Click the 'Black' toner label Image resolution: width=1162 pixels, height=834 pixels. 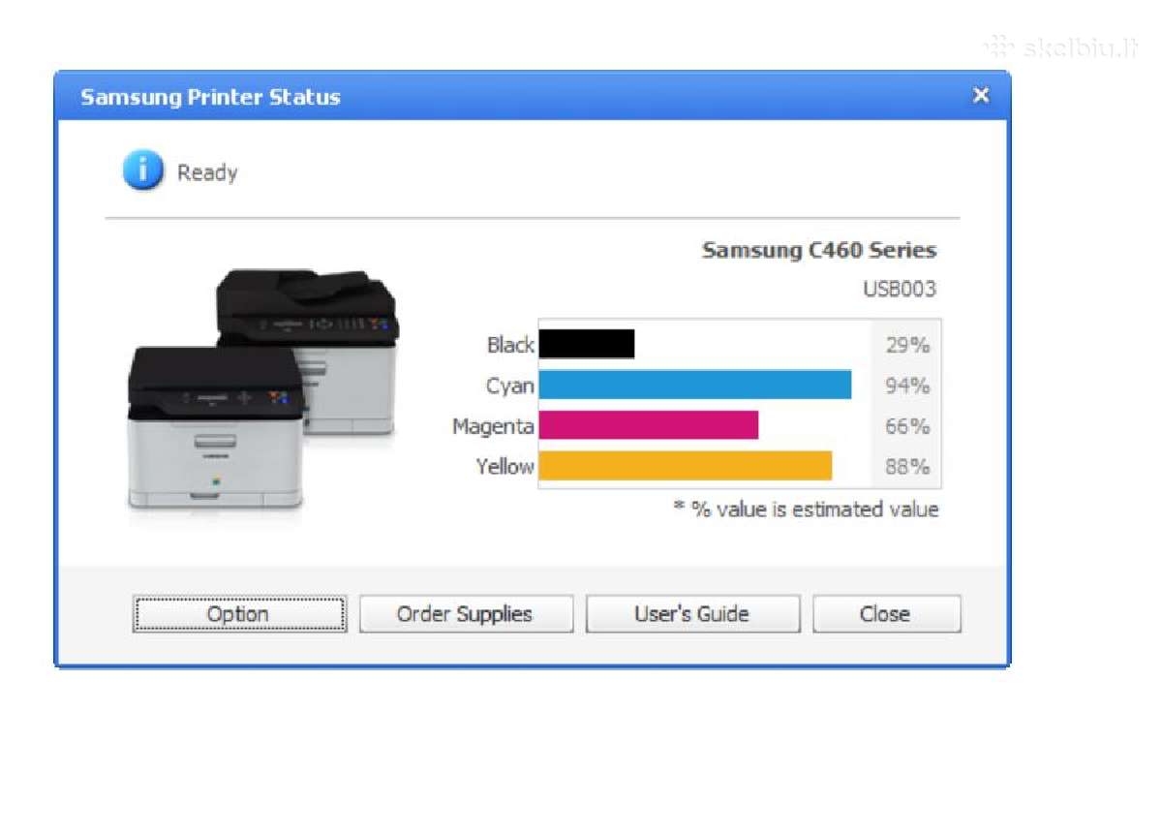tap(510, 345)
